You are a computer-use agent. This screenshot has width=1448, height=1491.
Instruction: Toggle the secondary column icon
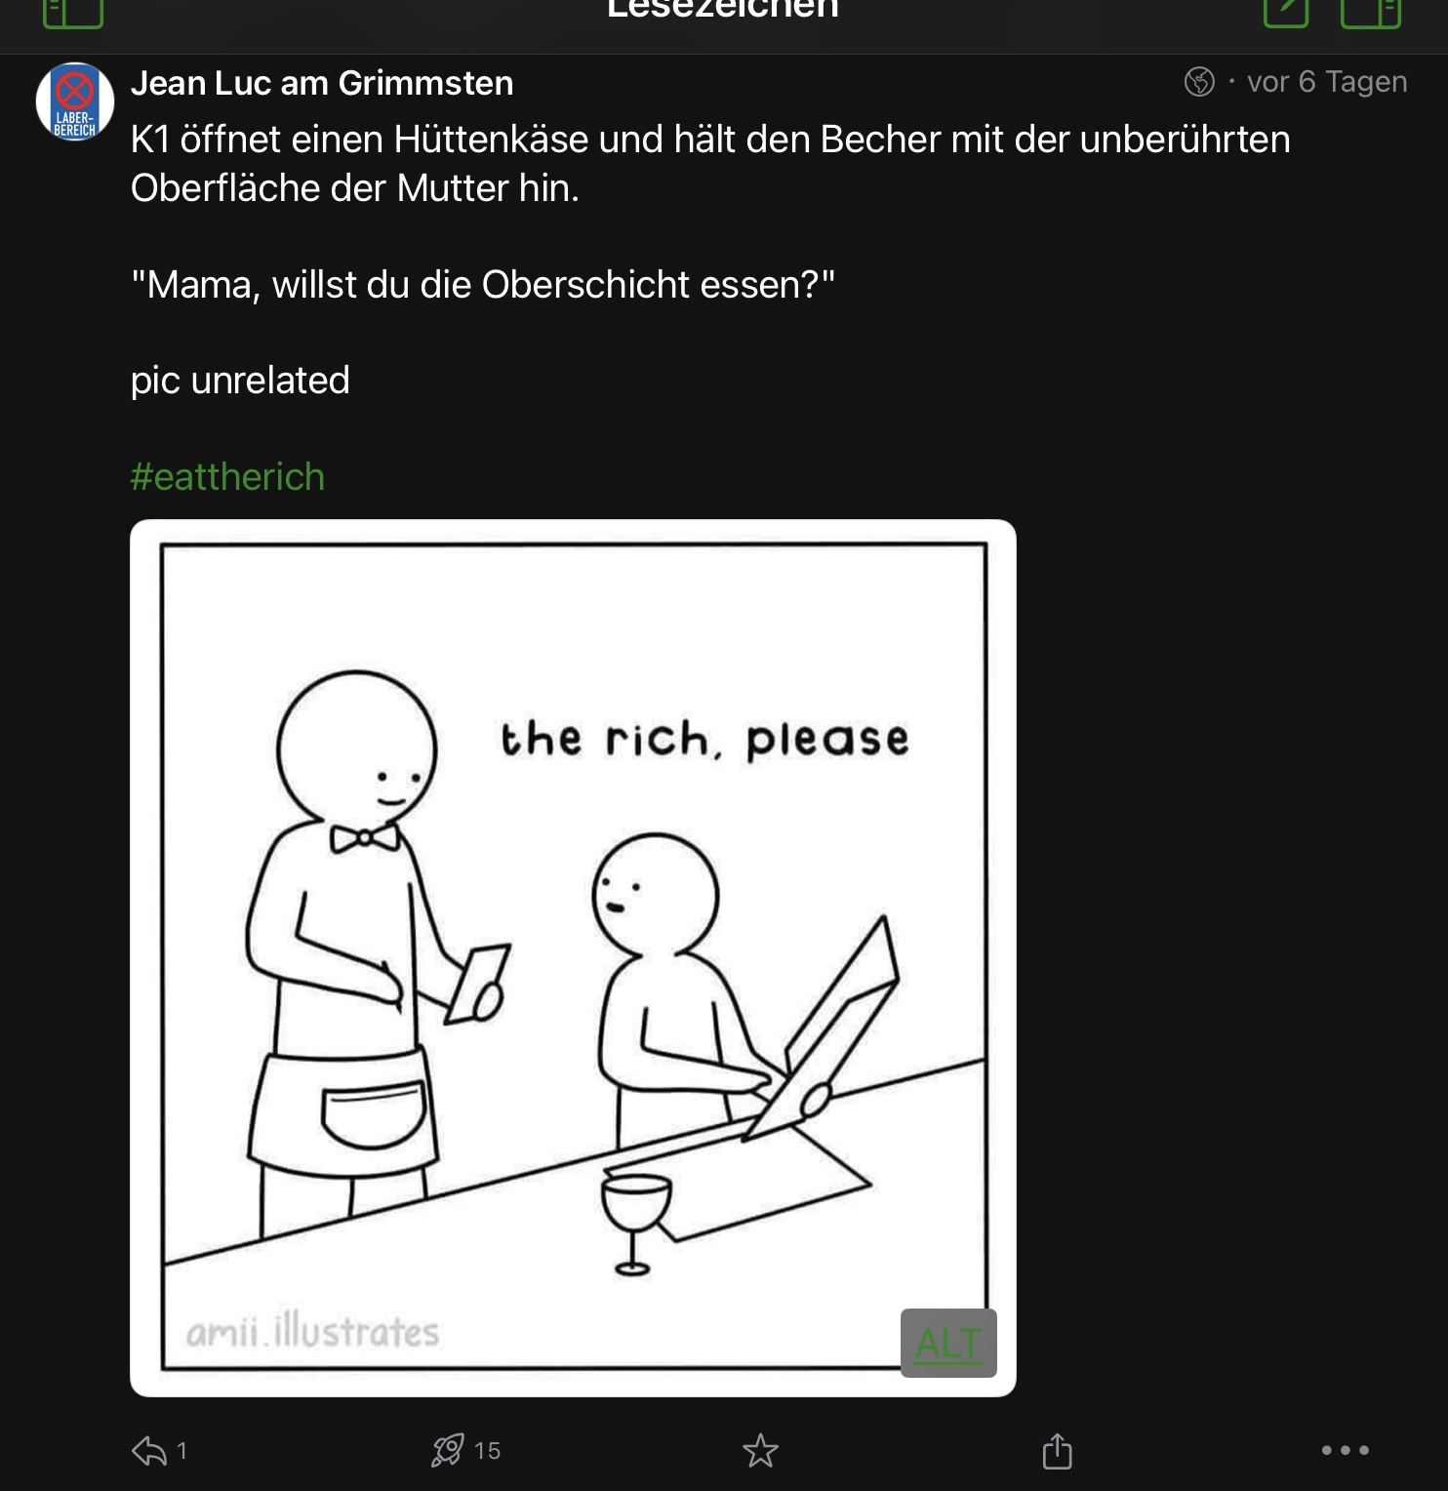pyautogui.click(x=1371, y=13)
